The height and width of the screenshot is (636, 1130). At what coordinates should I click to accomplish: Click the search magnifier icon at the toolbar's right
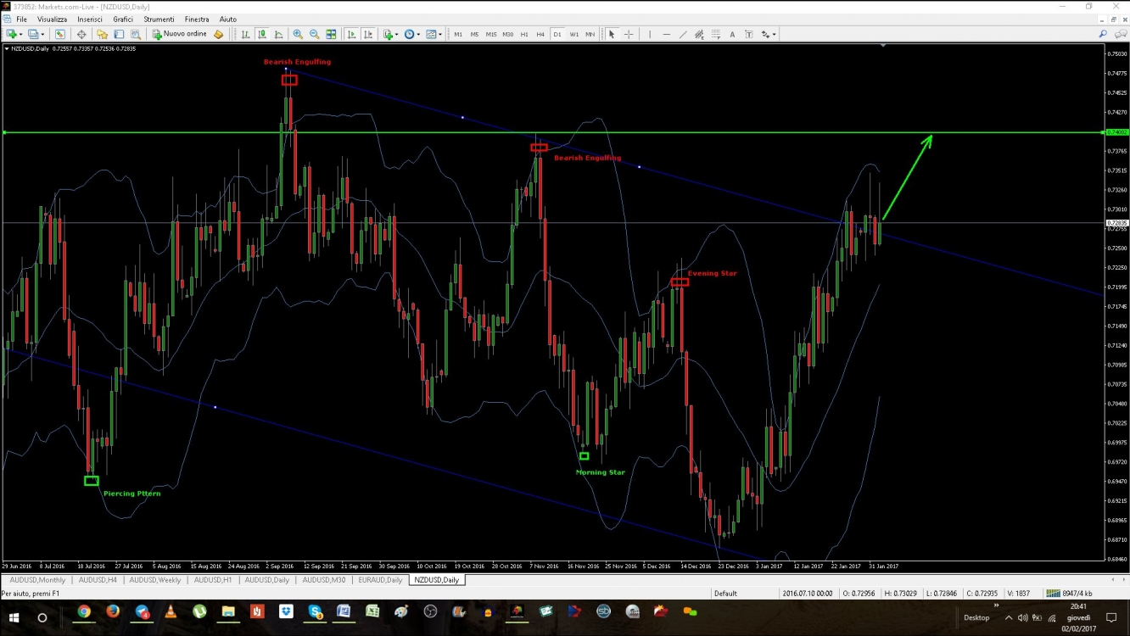pyautogui.click(x=1103, y=34)
